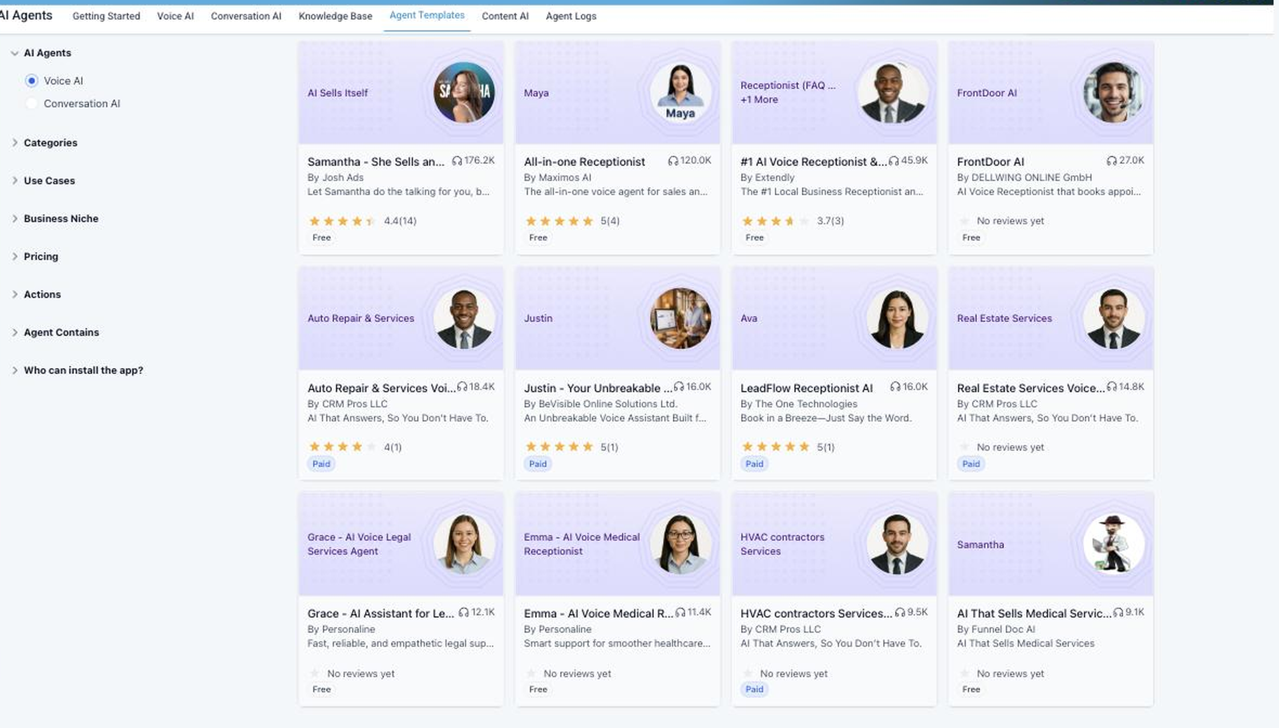Screen dimensions: 1279x728
Task: Click the Emma medical receptionist avatar
Action: click(680, 544)
